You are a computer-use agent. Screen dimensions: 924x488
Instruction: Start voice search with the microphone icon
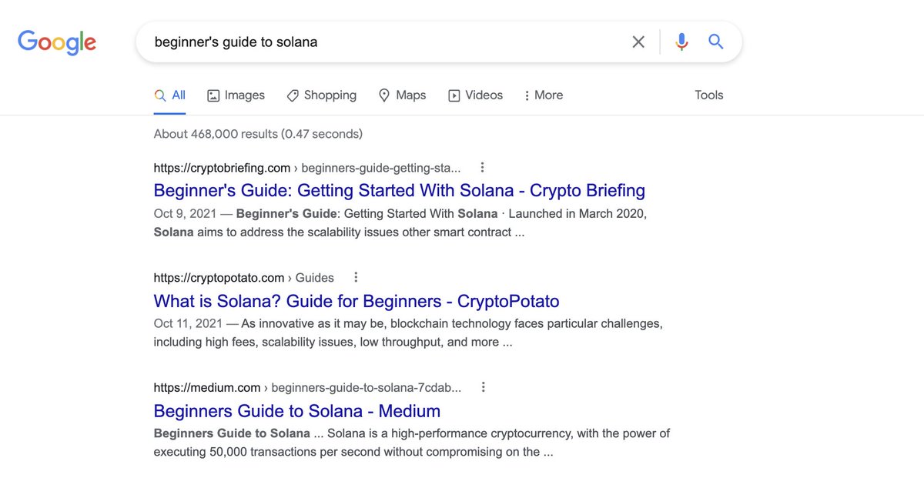681,42
